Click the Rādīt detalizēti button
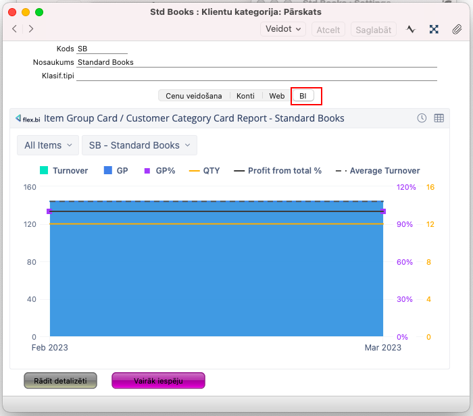Screen dimensions: 473x416 pos(60,381)
